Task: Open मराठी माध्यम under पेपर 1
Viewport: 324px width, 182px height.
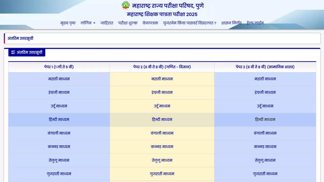Action: pos(59,79)
